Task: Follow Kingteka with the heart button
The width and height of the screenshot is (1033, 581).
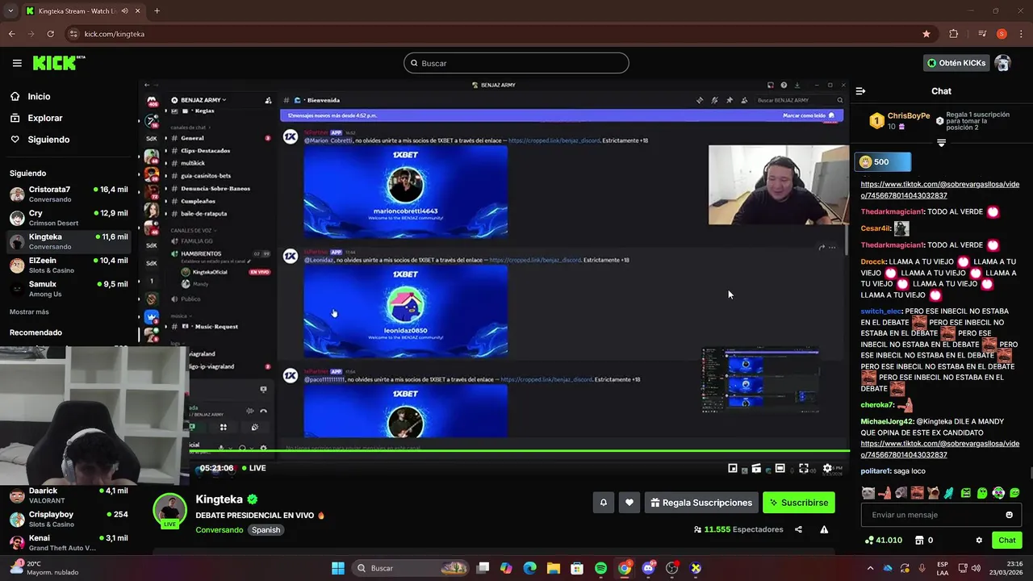Action: 629,503
